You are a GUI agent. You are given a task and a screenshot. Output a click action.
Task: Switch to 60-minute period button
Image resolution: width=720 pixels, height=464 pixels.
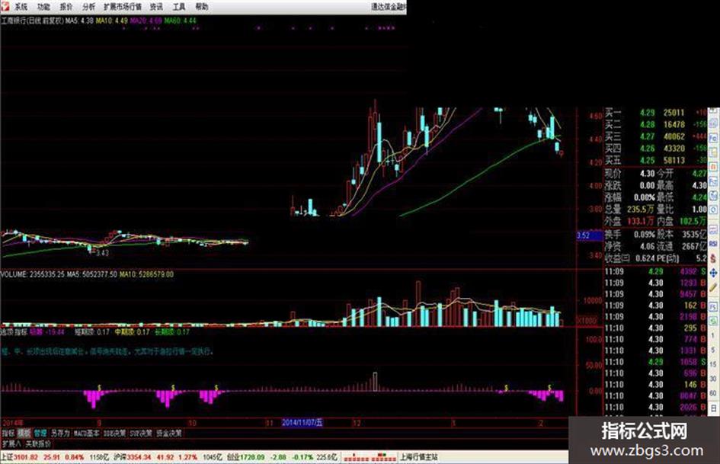(714, 393)
